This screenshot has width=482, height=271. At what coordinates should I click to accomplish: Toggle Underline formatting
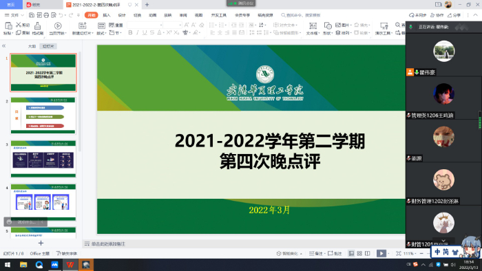click(x=145, y=32)
